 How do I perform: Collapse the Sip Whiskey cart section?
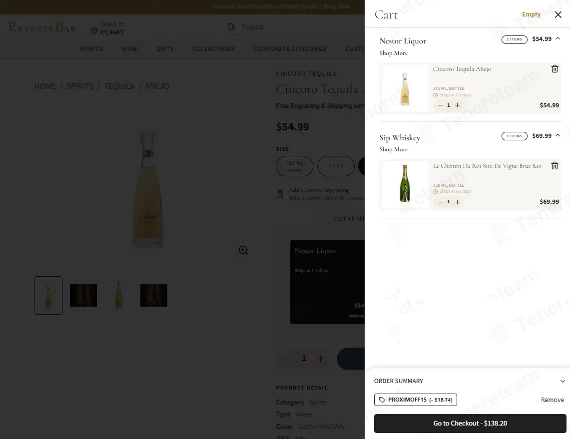pos(558,135)
